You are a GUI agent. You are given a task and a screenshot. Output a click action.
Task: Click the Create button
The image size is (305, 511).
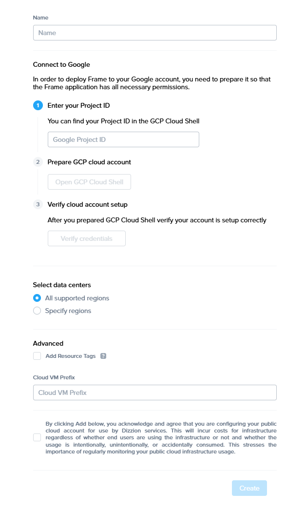click(249, 488)
